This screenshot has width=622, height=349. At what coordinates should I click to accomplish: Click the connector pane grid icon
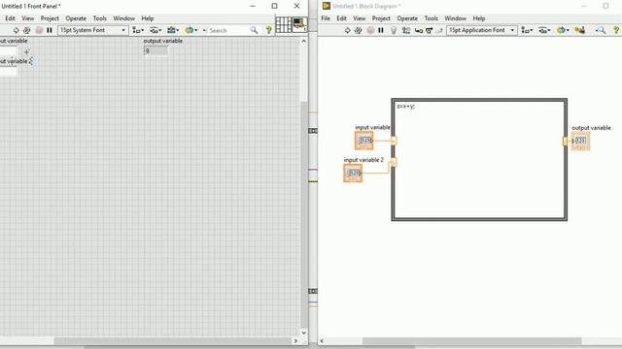[x=284, y=24]
